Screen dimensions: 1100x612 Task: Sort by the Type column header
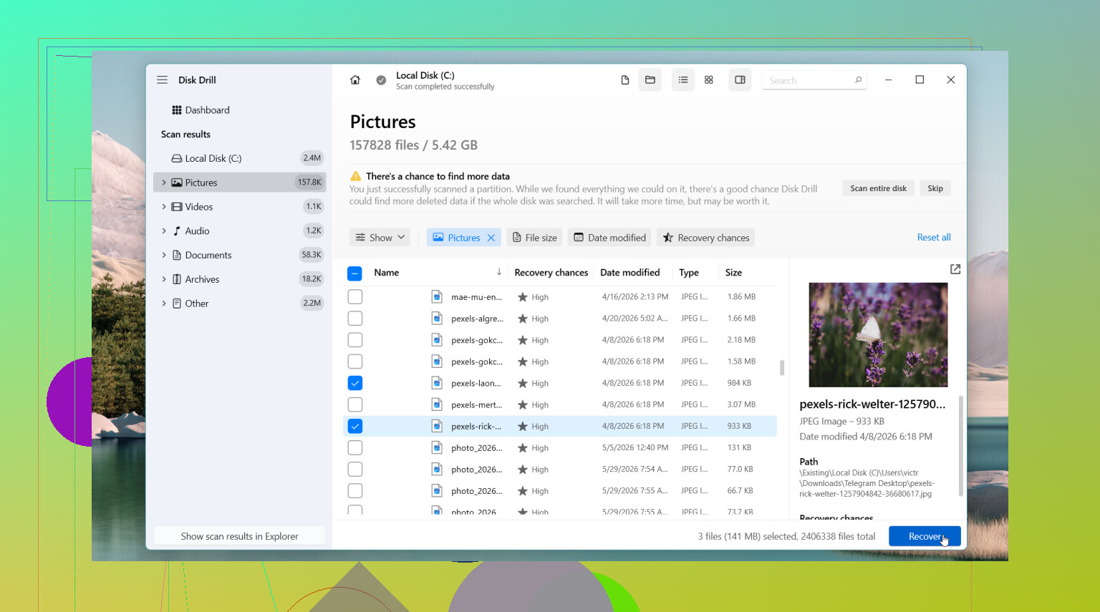689,273
